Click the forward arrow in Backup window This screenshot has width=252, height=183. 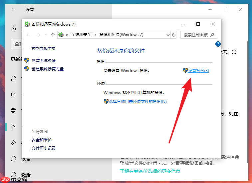point(38,35)
